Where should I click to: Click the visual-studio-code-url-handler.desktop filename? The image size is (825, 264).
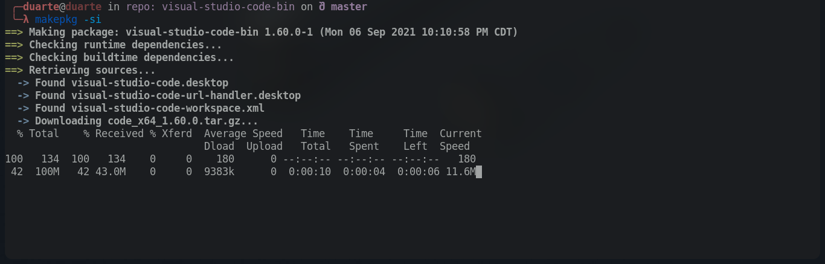tap(186, 95)
